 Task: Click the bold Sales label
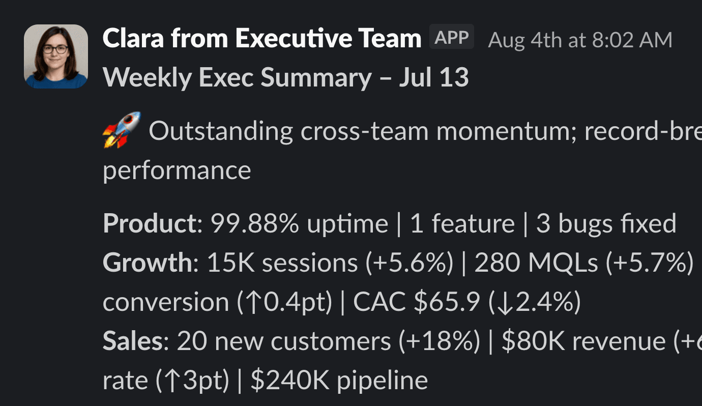coord(131,340)
